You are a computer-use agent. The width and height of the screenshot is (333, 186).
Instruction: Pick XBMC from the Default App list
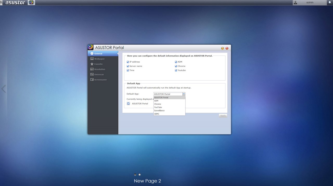169,114
